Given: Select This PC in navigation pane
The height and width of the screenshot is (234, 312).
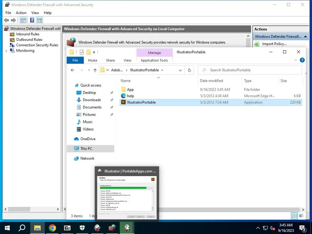Looking at the screenshot, I should click(x=90, y=149).
